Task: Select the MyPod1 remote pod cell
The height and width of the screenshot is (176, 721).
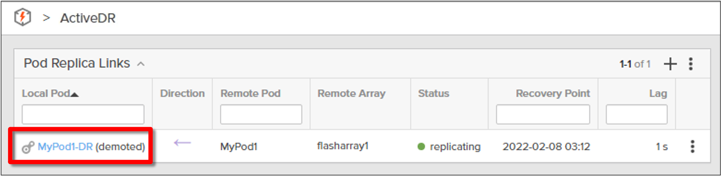Action: tap(238, 147)
